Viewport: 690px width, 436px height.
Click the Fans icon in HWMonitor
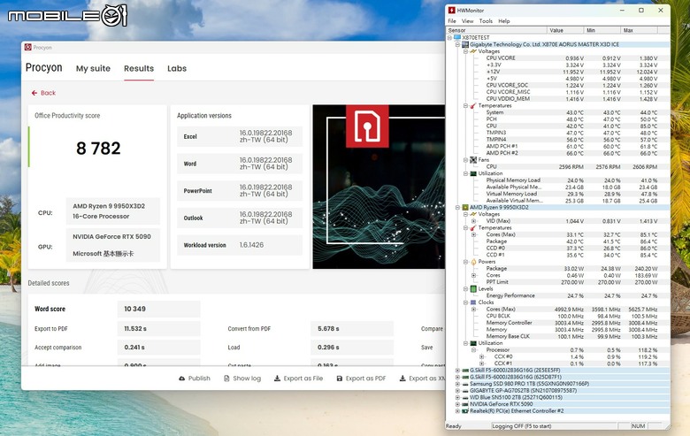tap(473, 160)
